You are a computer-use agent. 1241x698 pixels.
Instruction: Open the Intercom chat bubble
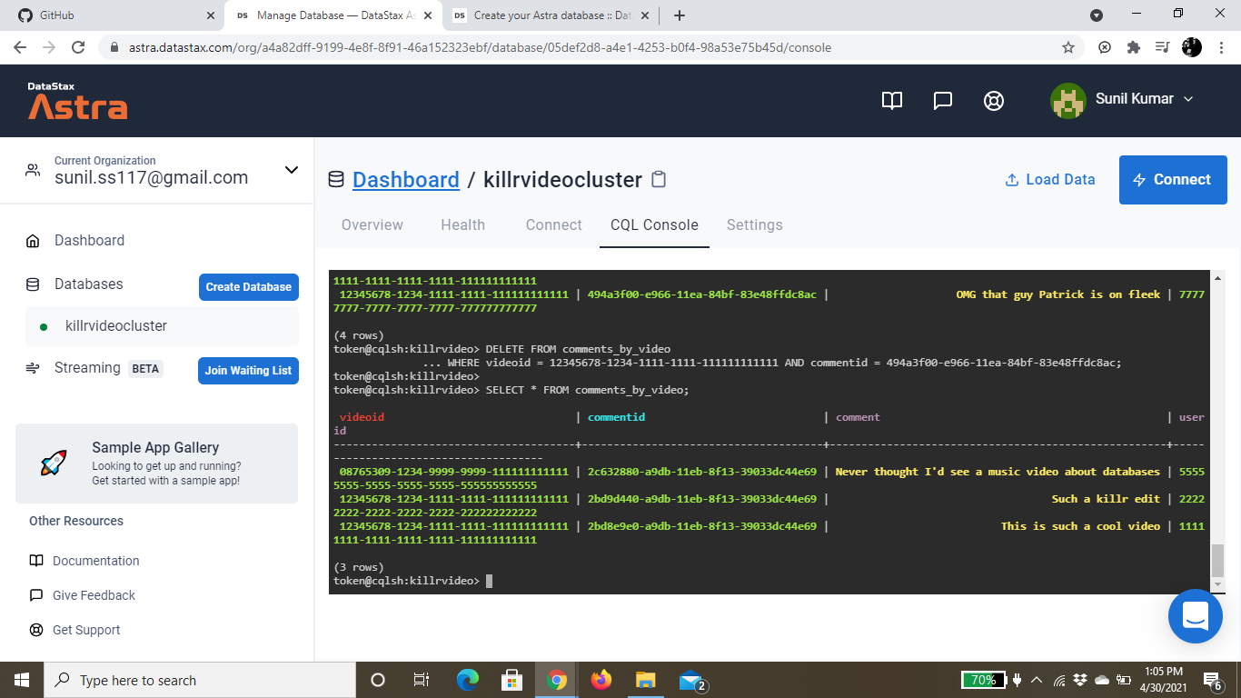pyautogui.click(x=1195, y=615)
